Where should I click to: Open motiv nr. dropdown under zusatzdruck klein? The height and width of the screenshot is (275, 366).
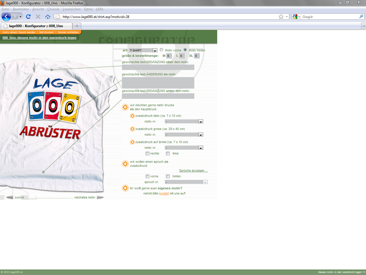pyautogui.click(x=184, y=121)
